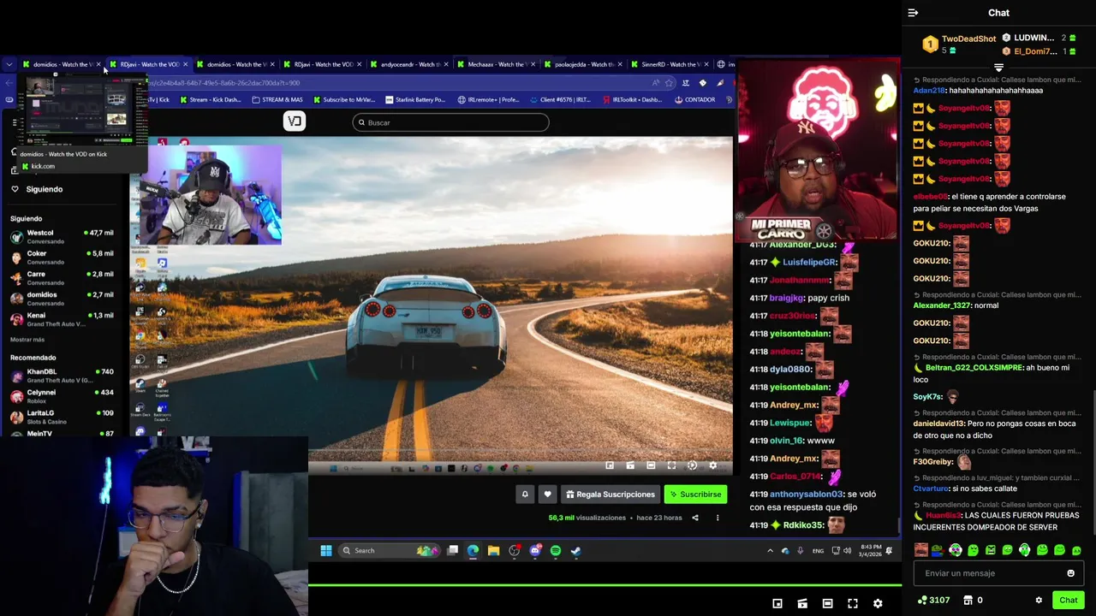Screen dimensions: 1096x616
Task: Switch to the andyoceandr browser tab
Action: [x=409, y=64]
